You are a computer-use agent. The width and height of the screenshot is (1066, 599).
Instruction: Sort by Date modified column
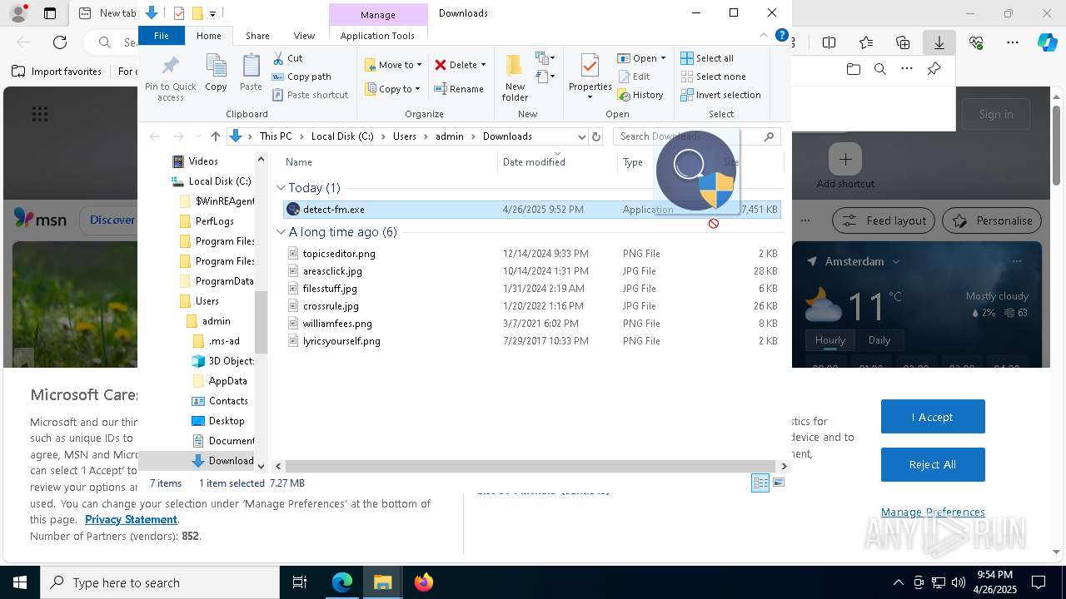click(534, 162)
